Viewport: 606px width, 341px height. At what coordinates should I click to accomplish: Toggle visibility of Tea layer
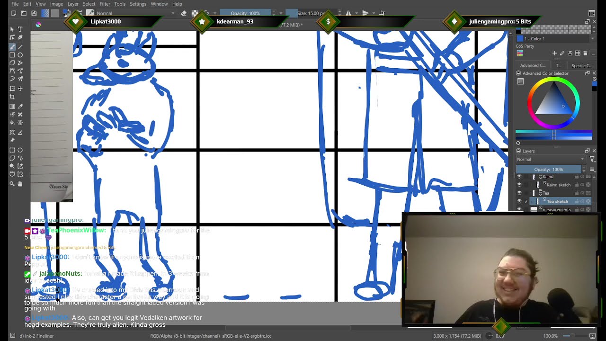(519, 193)
